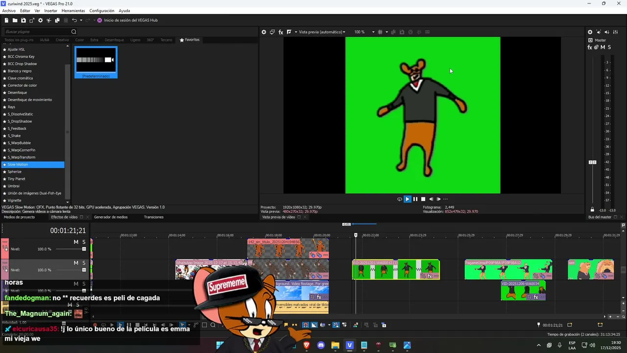
Task: Select the S_Shake effect
Action: tap(14, 136)
